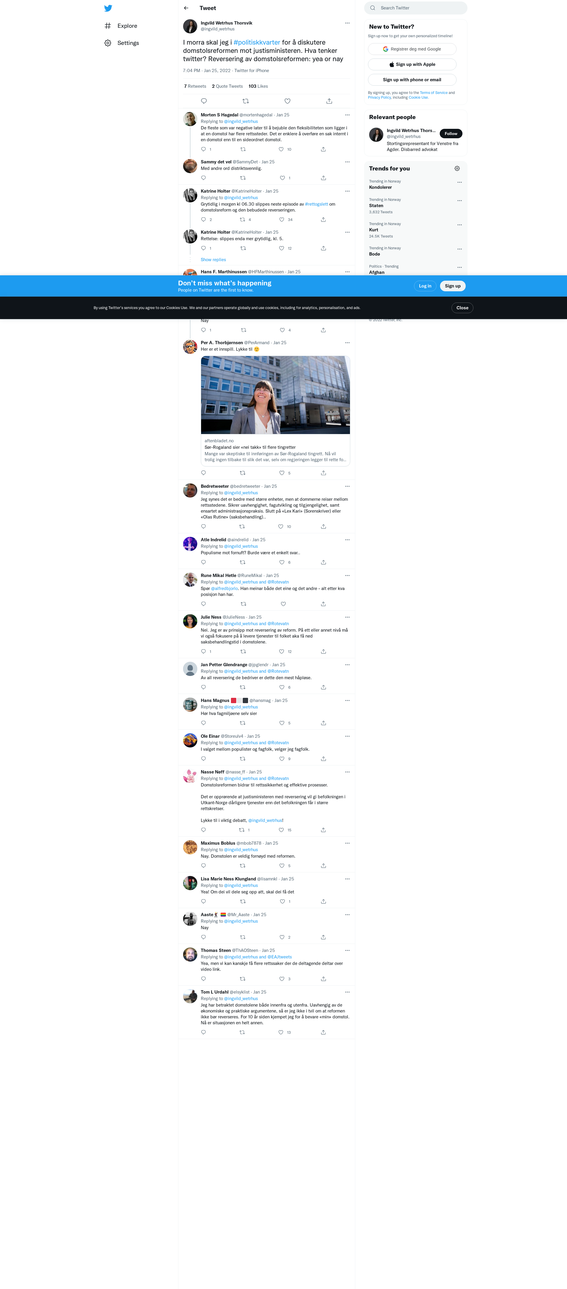The height and width of the screenshot is (1289, 567).
Task: Open more options on main tweet
Action: (348, 23)
